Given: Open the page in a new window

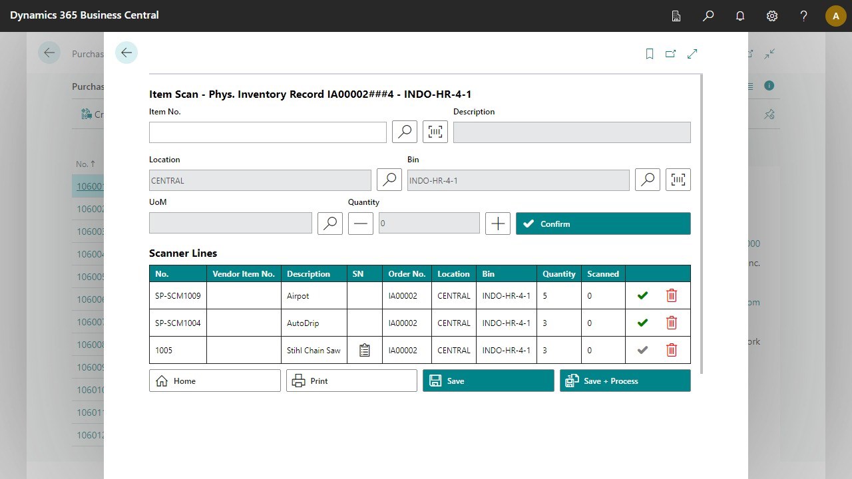Looking at the screenshot, I should [x=670, y=53].
